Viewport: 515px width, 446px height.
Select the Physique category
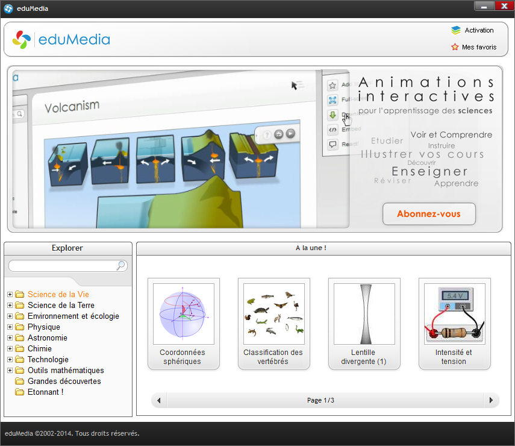click(x=44, y=327)
